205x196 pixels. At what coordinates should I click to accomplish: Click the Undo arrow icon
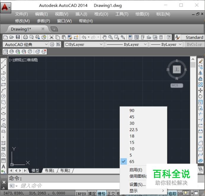click(x=84, y=37)
